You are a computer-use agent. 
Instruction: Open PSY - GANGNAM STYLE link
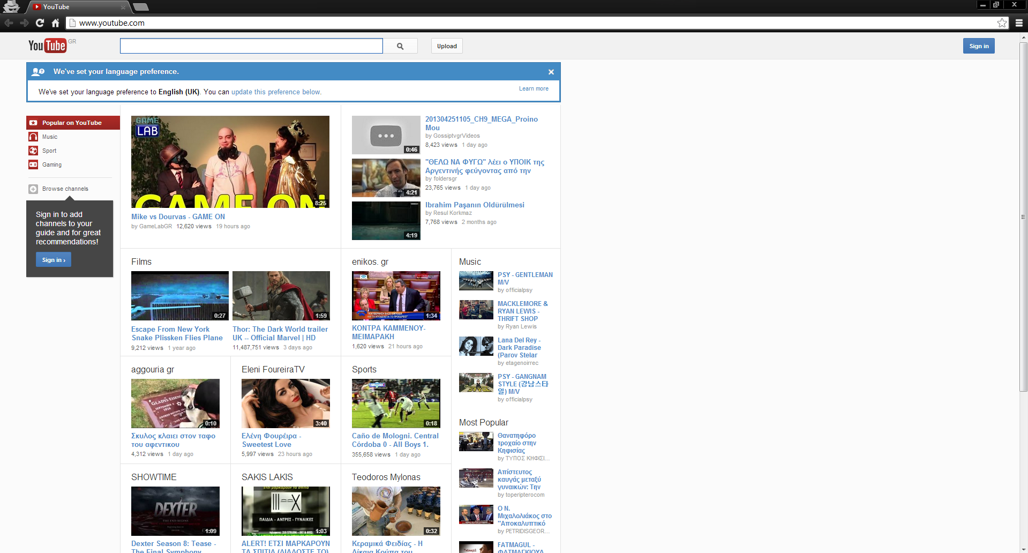(523, 384)
